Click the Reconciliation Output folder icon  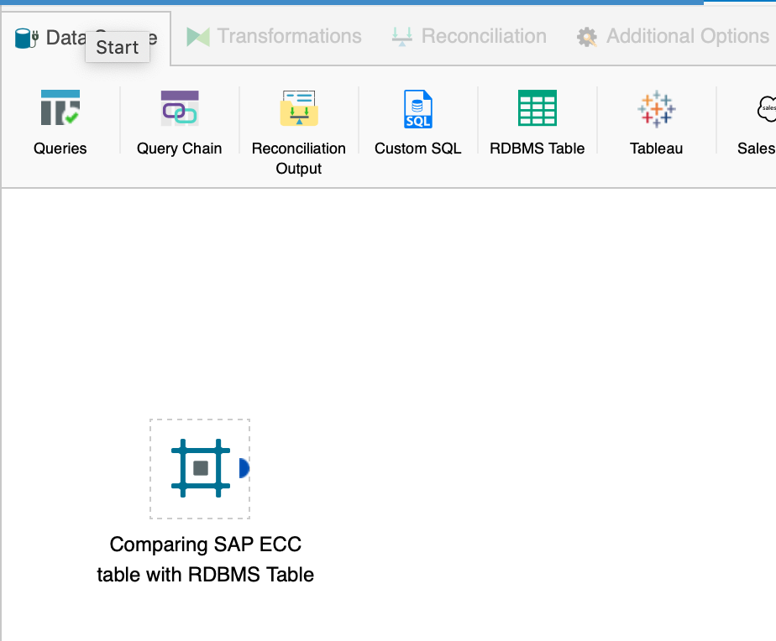pyautogui.click(x=298, y=108)
